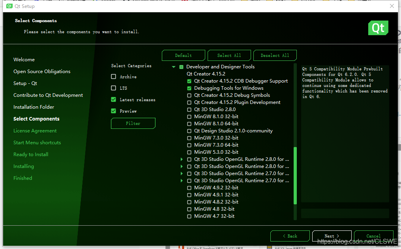Screen dimensions: 401x249
Task: Check MinGW 4.8.2 32-bit component
Action: (x=189, y=202)
